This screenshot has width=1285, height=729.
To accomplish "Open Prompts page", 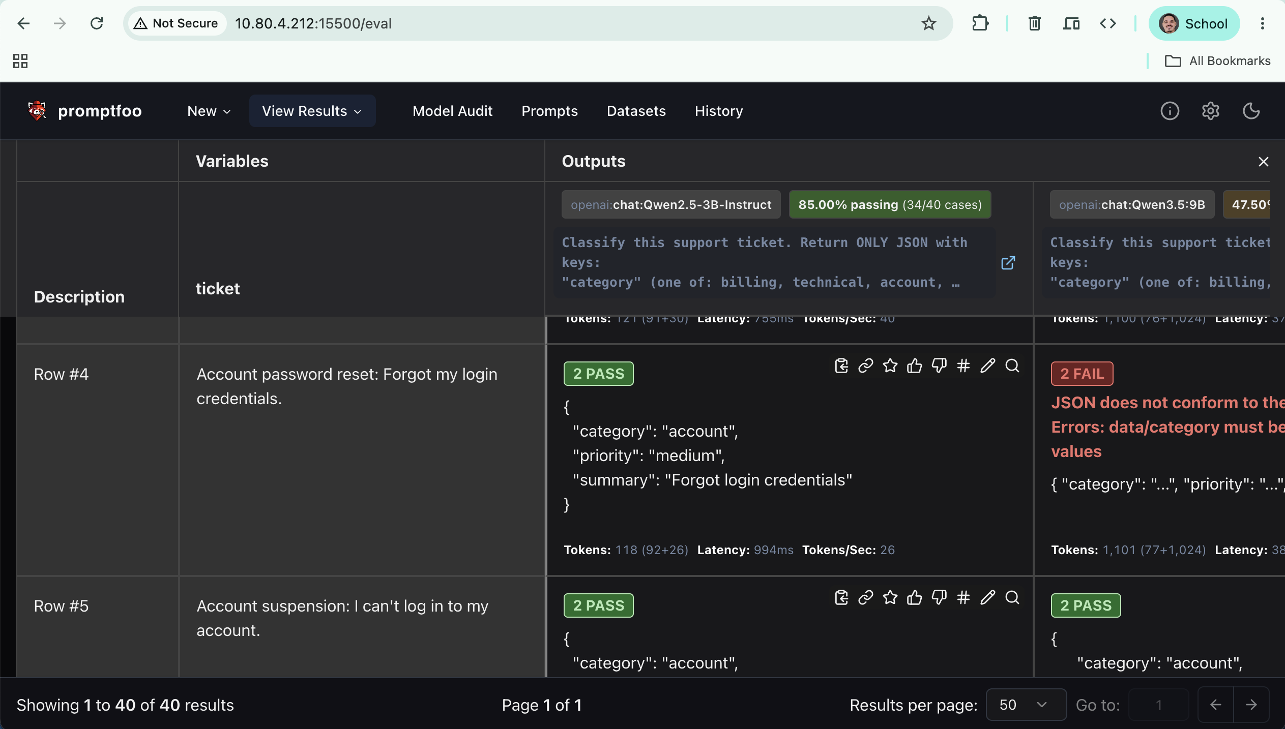I will tap(550, 111).
